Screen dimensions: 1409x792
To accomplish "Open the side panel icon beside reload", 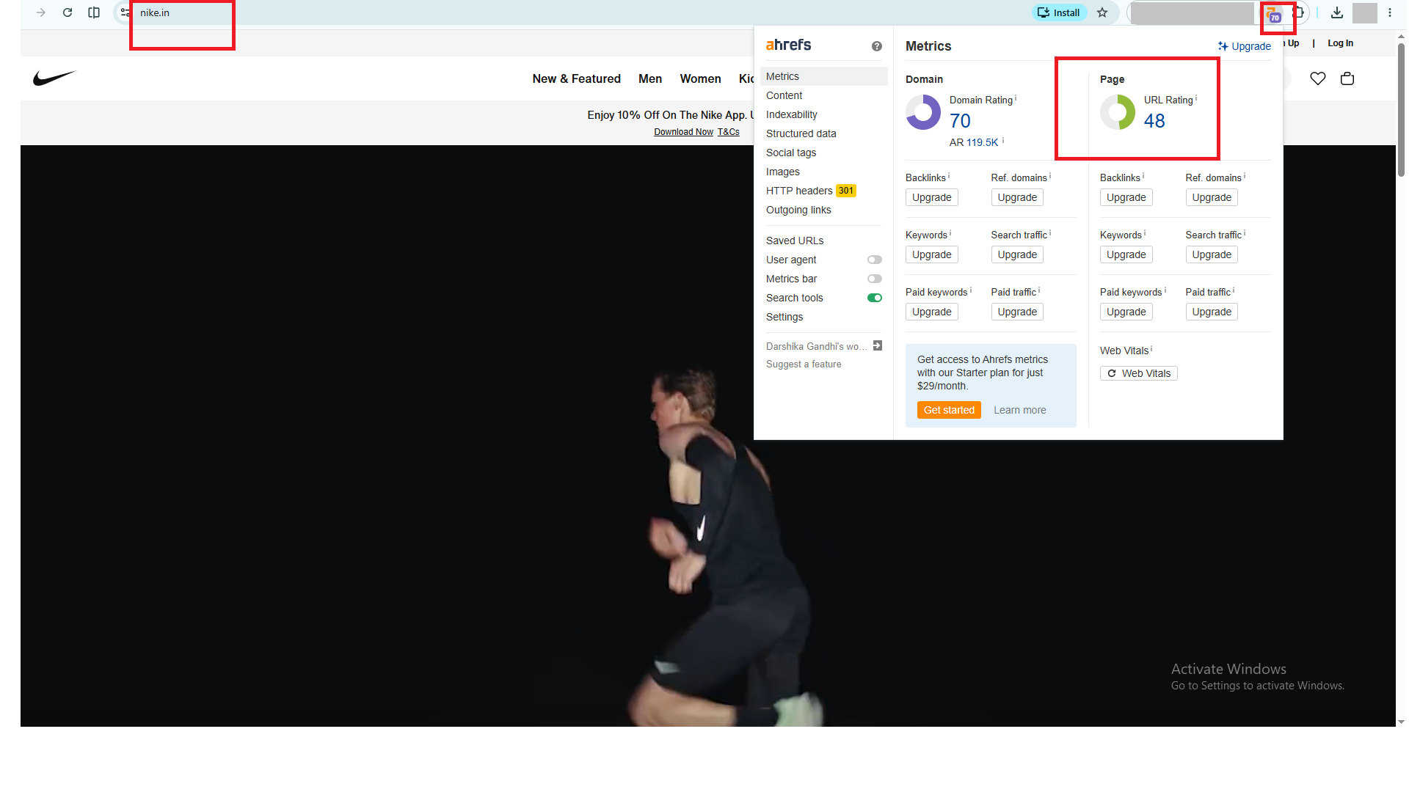I will point(94,12).
